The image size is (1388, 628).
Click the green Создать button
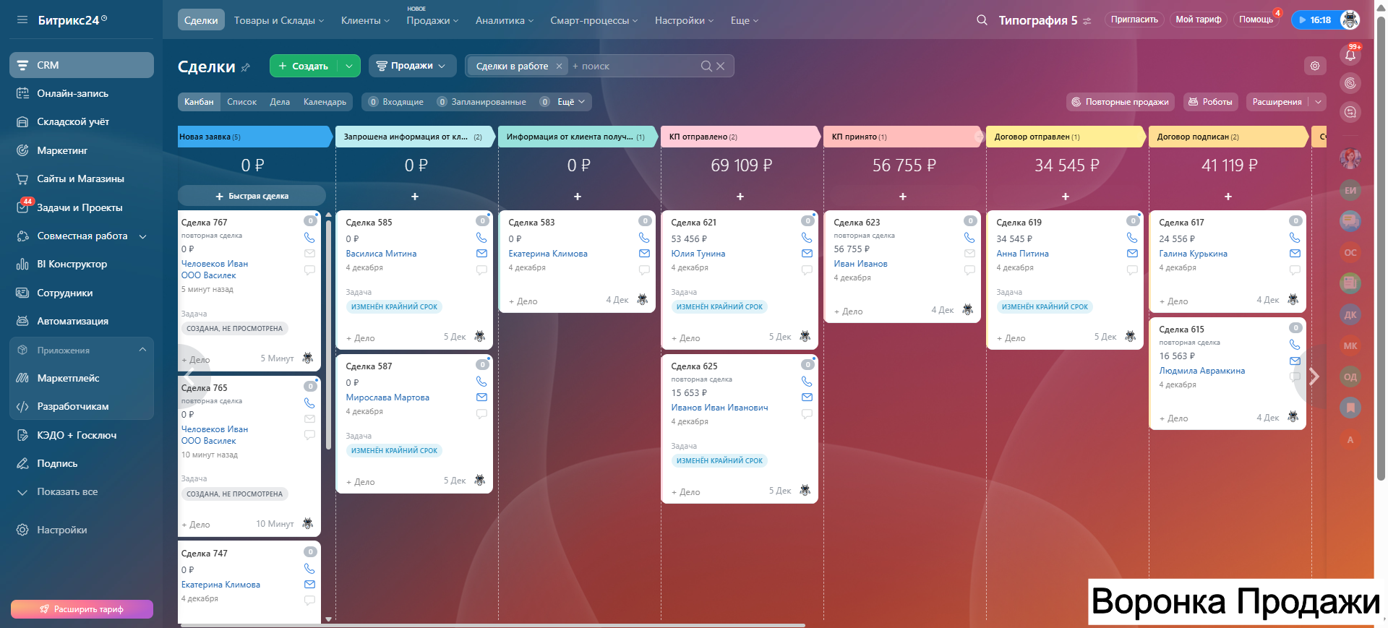[x=304, y=66]
